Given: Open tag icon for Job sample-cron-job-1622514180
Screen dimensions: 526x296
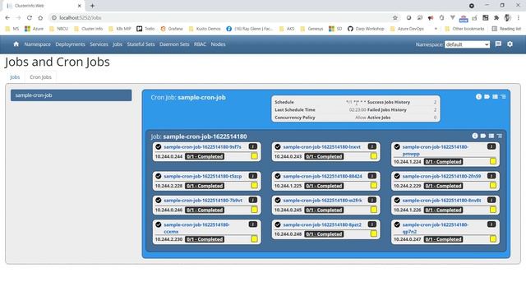Looking at the screenshot, I should [483, 136].
